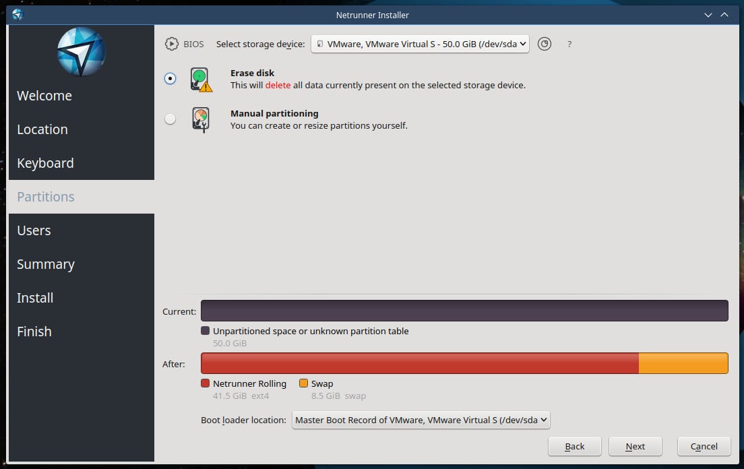Click the red Netrunner Rolling partition bar
The height and width of the screenshot is (469, 744).
[420, 363]
